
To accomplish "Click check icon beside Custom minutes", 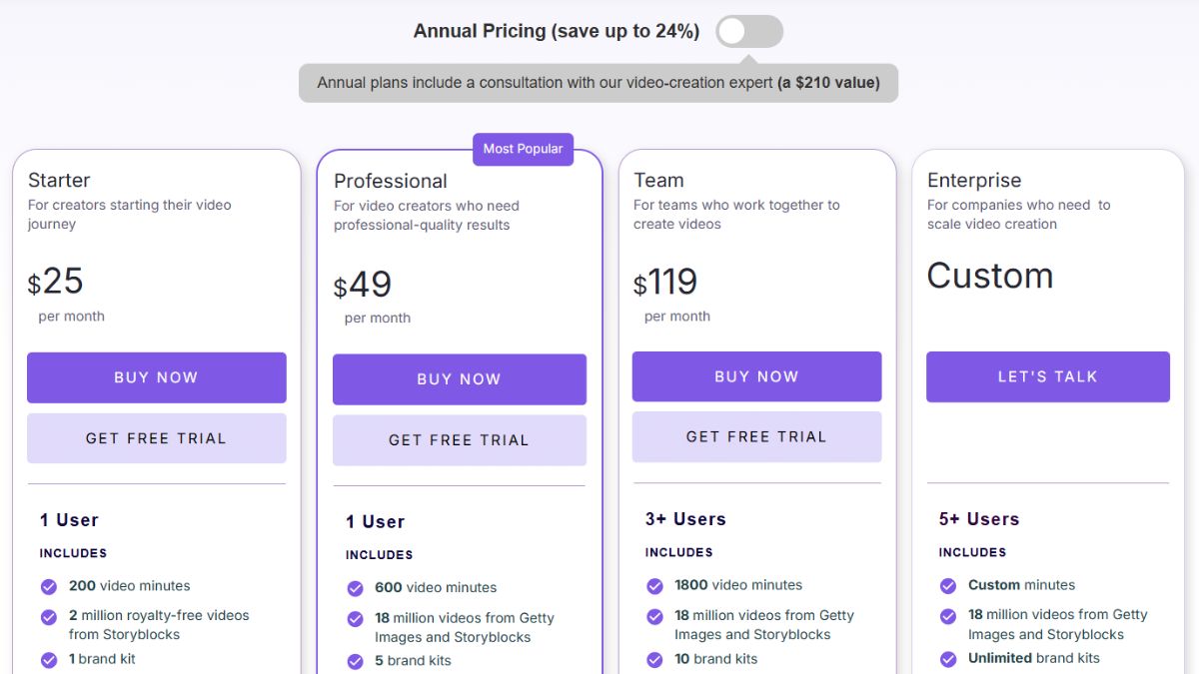I will click(x=948, y=586).
